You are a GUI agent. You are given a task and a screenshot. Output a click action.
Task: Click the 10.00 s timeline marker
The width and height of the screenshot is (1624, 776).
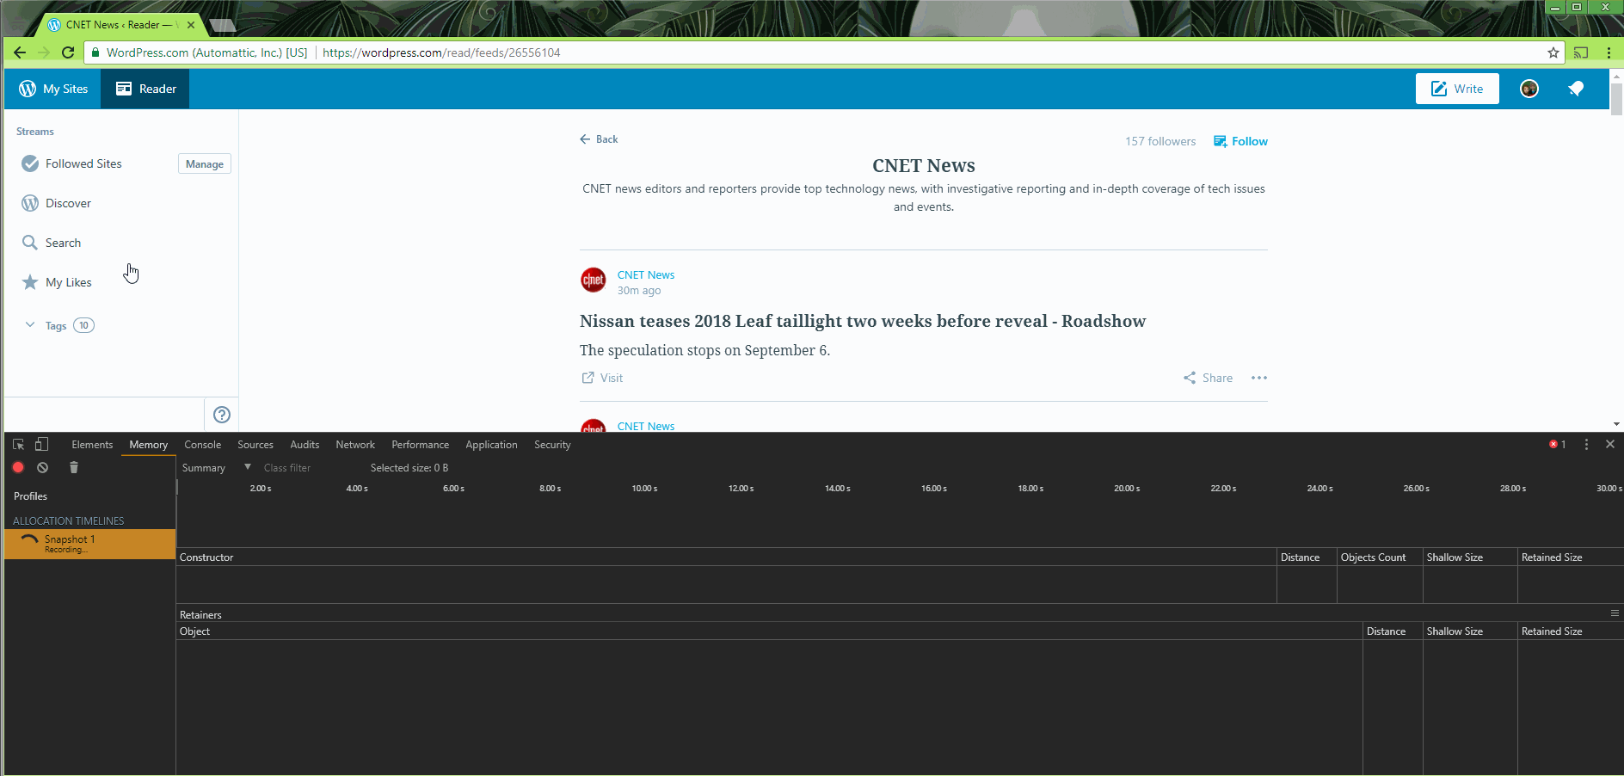[x=644, y=489]
